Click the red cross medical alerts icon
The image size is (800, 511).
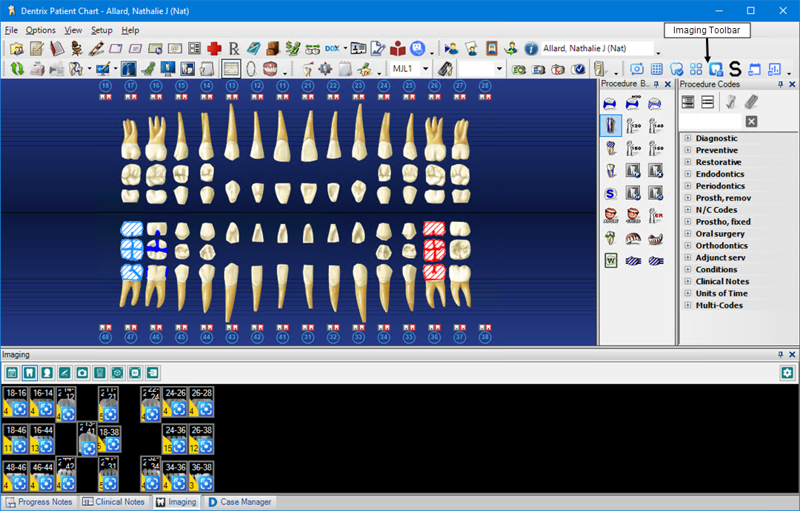pyautogui.click(x=214, y=49)
